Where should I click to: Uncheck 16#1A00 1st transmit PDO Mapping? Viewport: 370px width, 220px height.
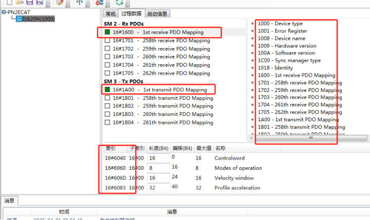pos(107,90)
